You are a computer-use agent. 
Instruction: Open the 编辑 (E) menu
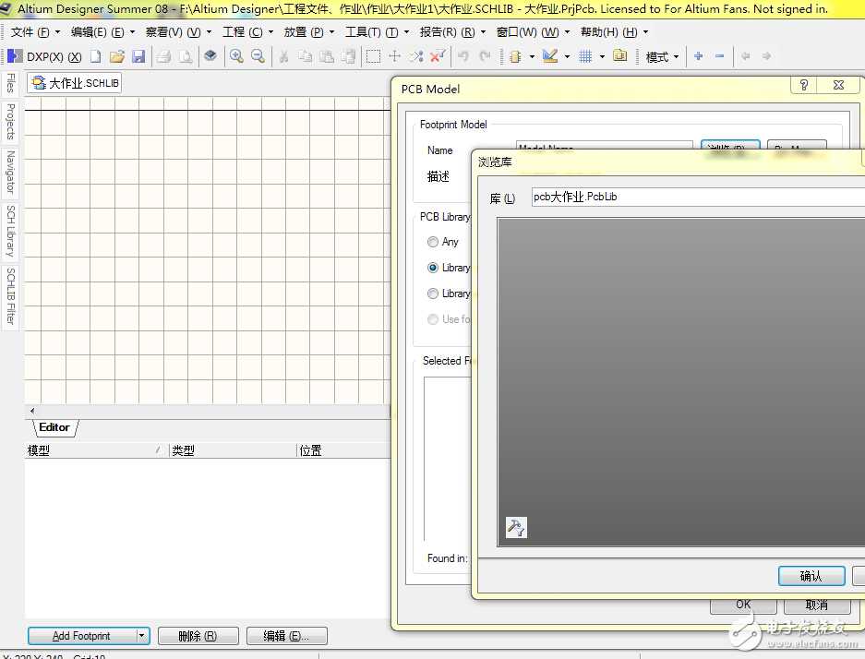click(102, 32)
